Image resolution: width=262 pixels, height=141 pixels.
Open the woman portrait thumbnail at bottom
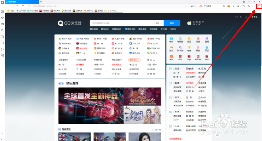pos(145,137)
